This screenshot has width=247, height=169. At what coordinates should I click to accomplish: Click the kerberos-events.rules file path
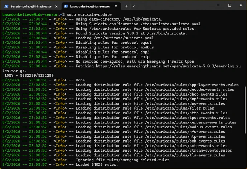(191, 122)
